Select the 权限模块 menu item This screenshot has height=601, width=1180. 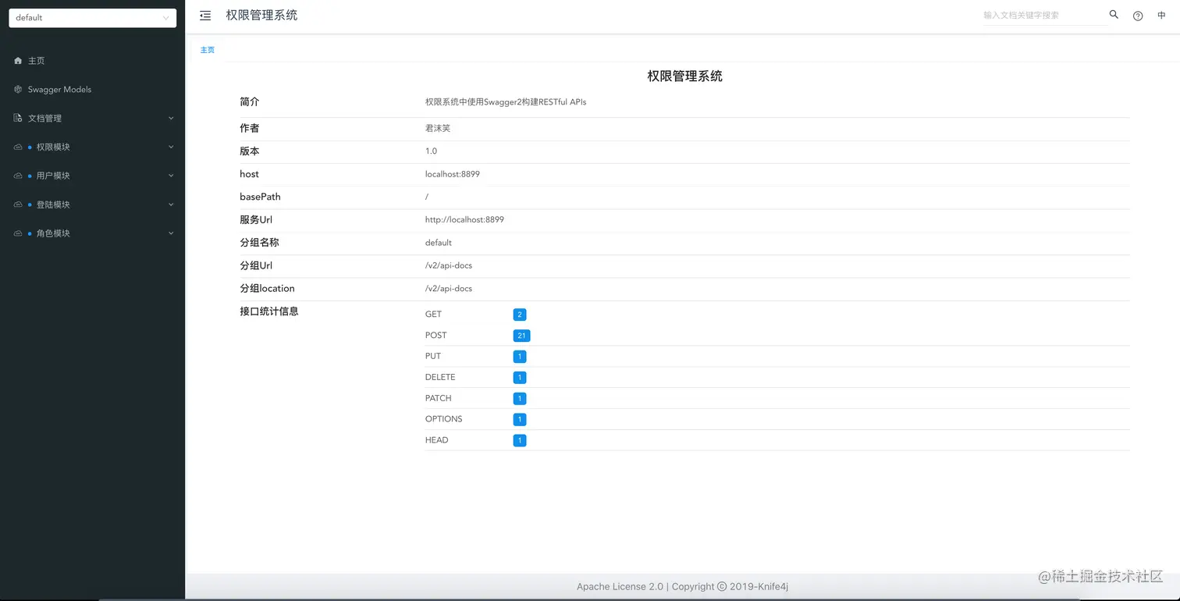coord(92,148)
